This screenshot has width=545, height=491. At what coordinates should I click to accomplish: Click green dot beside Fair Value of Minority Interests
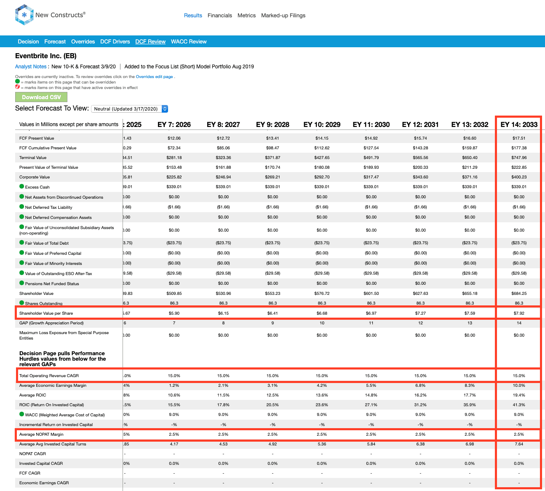(x=22, y=263)
